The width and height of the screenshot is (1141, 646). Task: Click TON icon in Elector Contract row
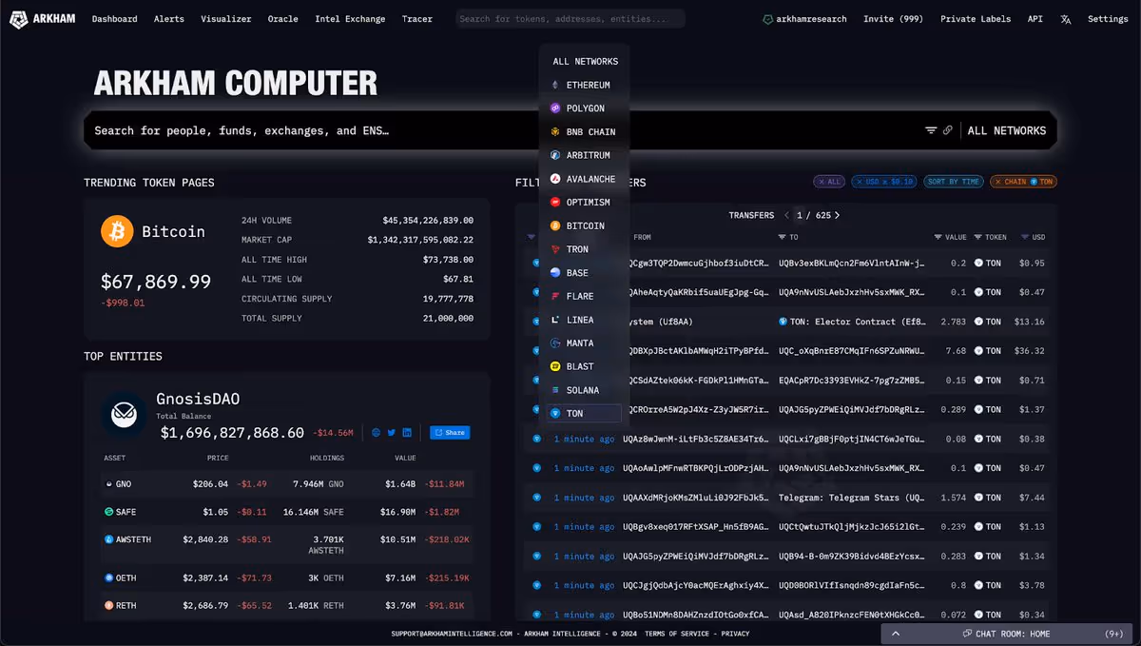click(x=783, y=322)
